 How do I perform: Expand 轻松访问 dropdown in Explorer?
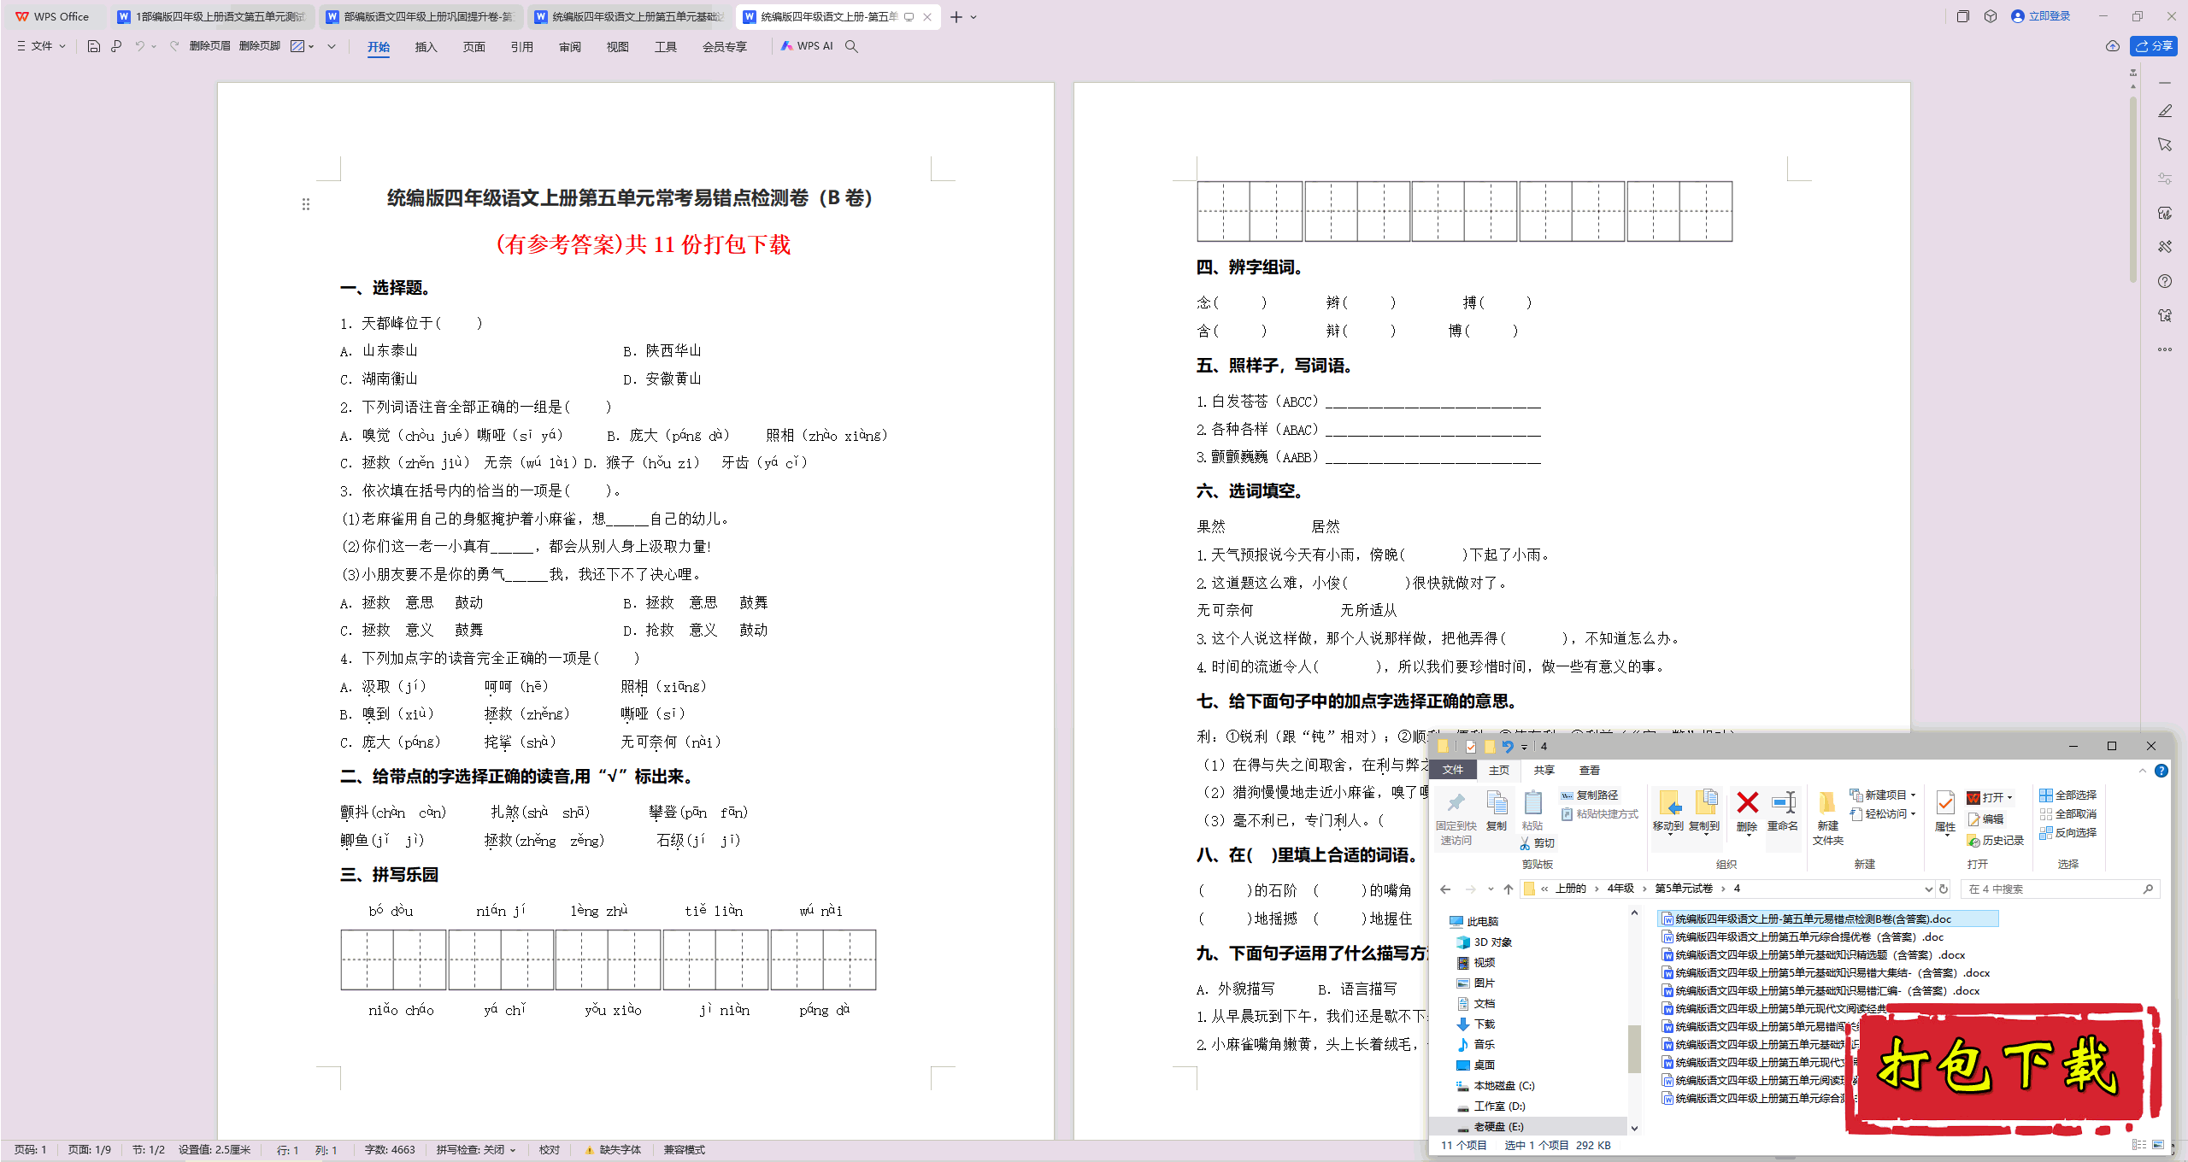tap(1913, 814)
